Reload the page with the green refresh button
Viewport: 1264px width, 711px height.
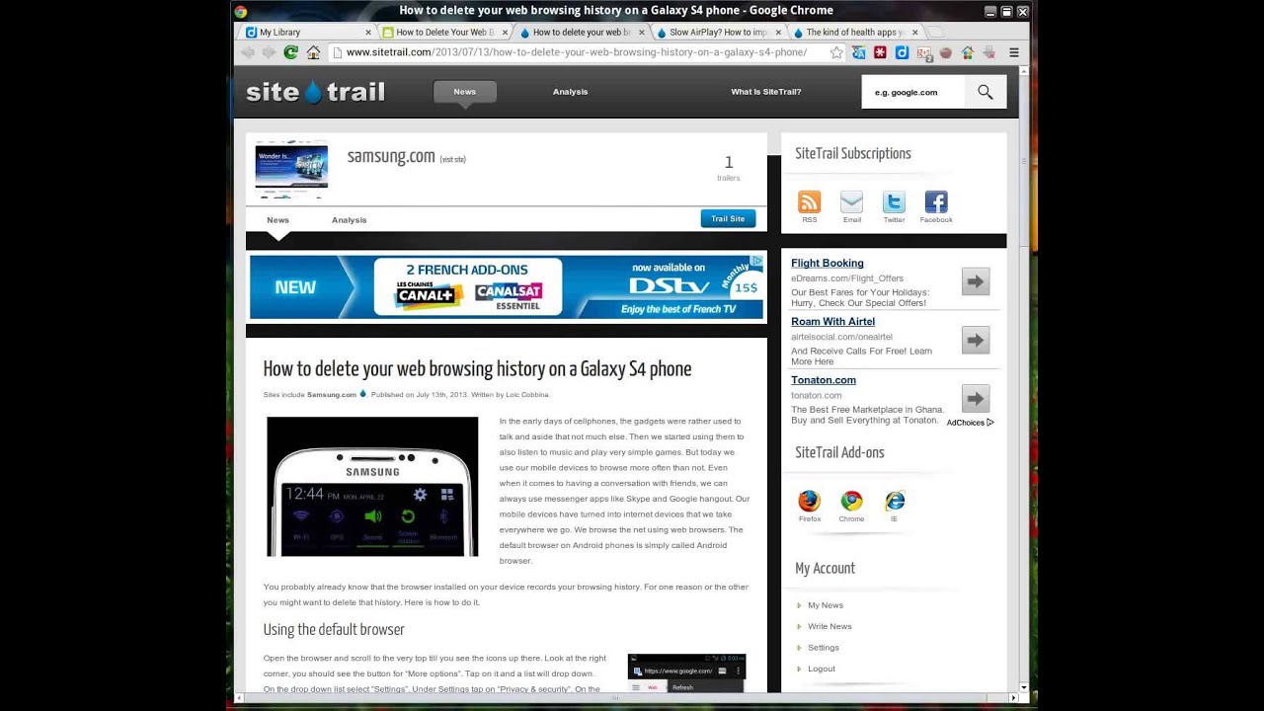tap(290, 52)
